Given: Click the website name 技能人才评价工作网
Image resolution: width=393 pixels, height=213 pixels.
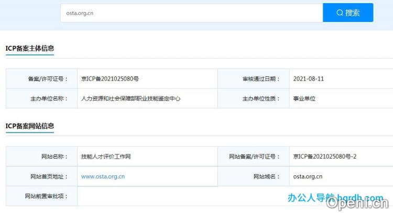Looking at the screenshot, I should [x=105, y=156].
